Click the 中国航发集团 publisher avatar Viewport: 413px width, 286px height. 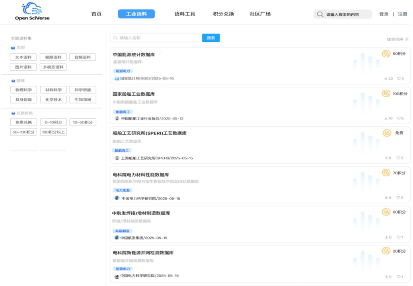point(117,238)
